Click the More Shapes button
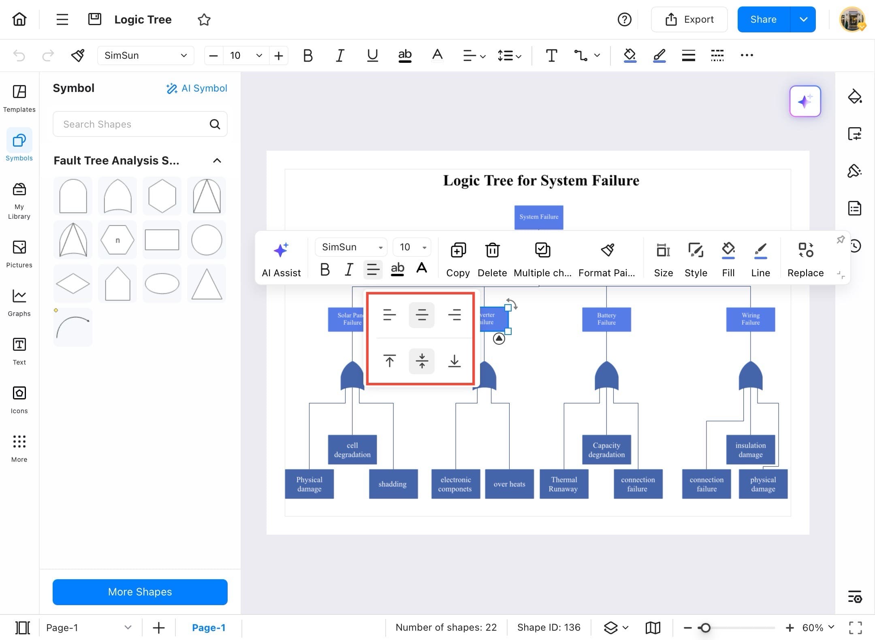Viewport: 875px width, 640px height. 140,592
